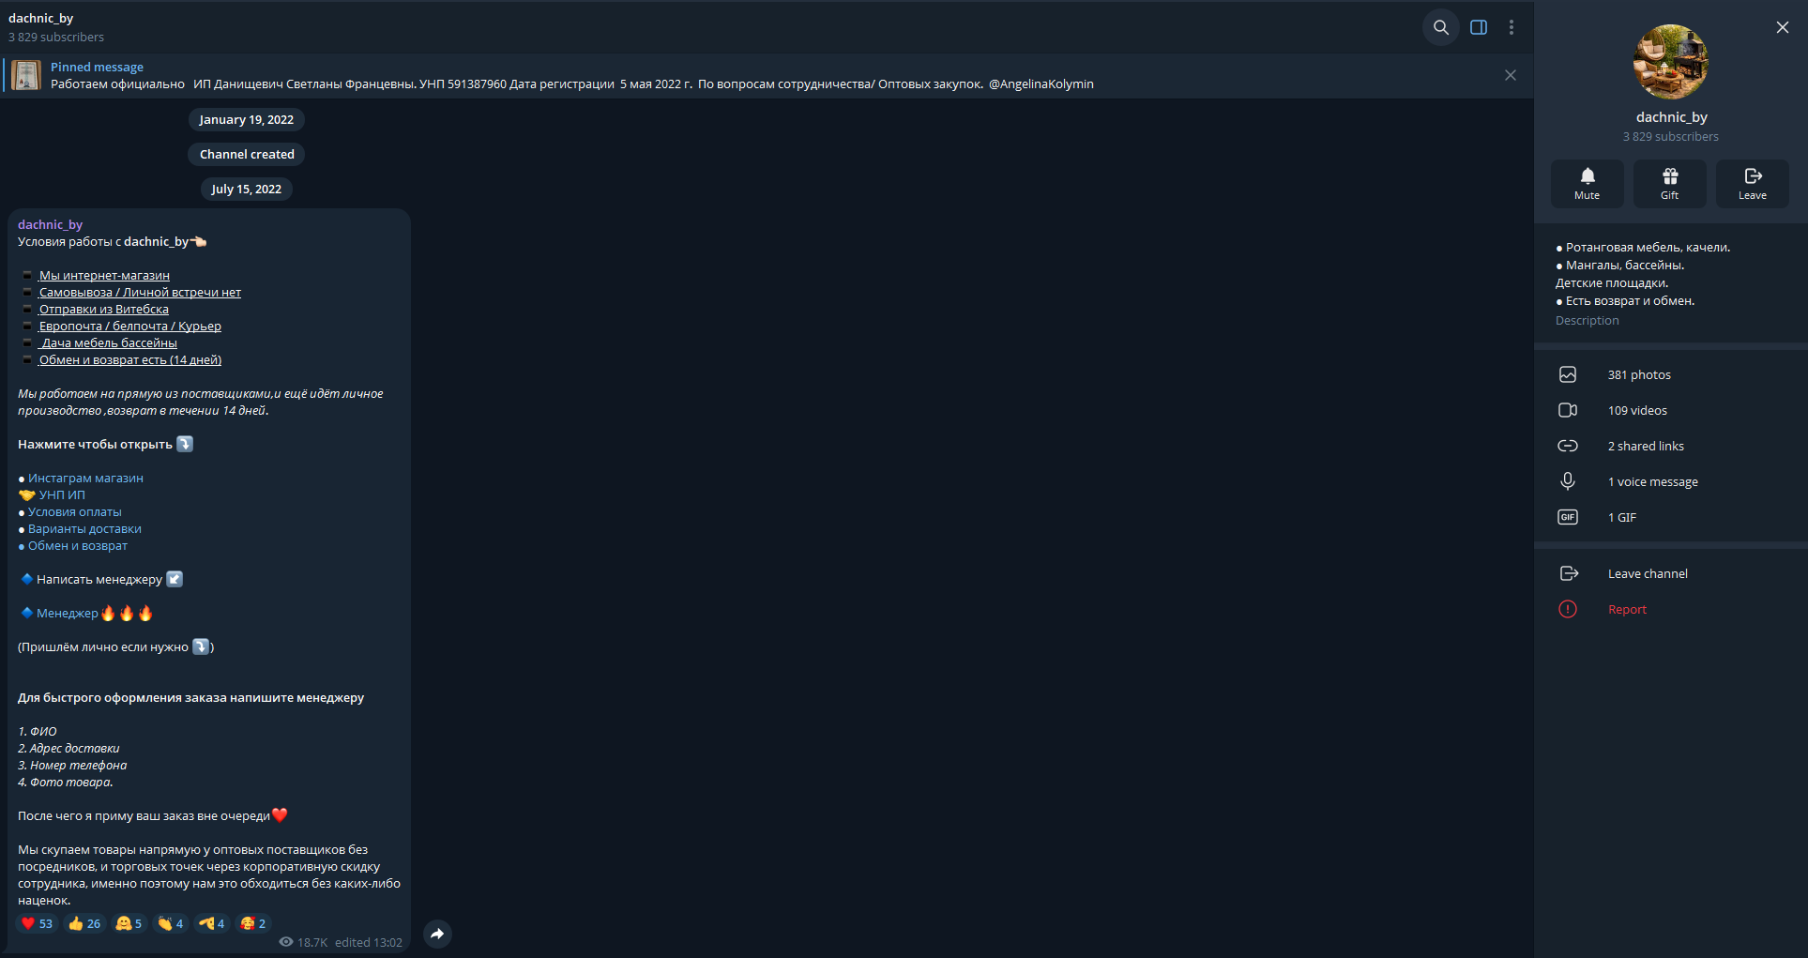Click the arrow emoji after Написать менеджеру
1808x958 pixels.
pyautogui.click(x=175, y=579)
